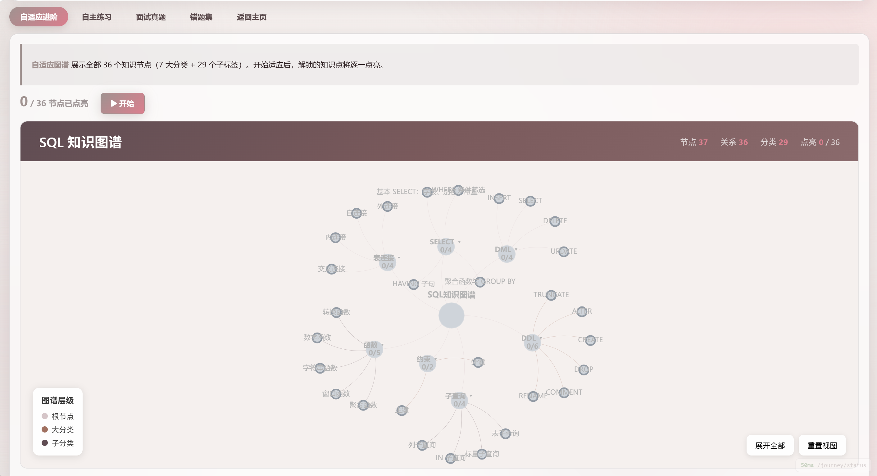Select the WHERE 条件筛选 node

(x=459, y=190)
